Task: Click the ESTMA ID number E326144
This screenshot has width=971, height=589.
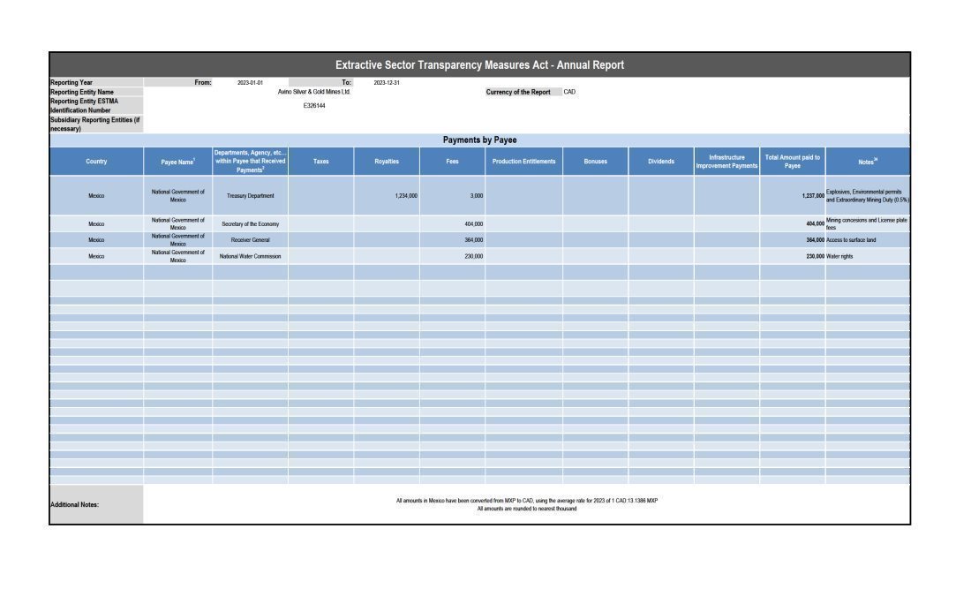Action: 314,106
